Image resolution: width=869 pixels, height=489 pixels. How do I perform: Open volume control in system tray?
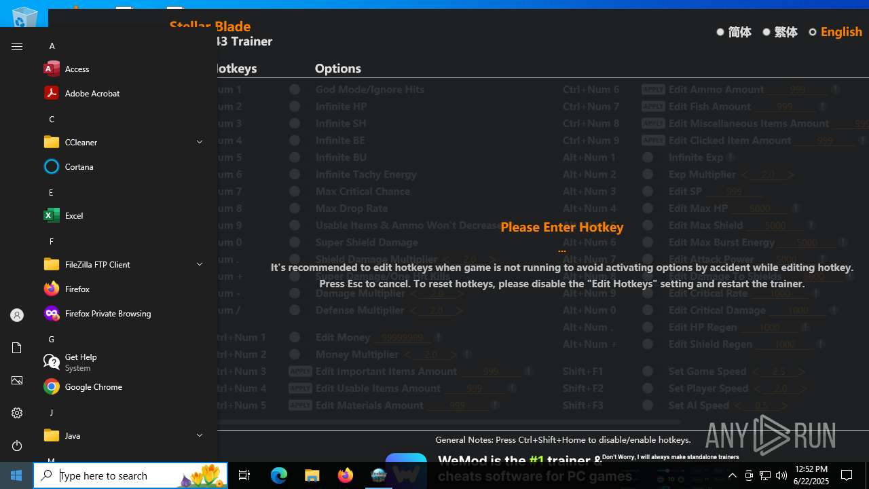point(781,475)
